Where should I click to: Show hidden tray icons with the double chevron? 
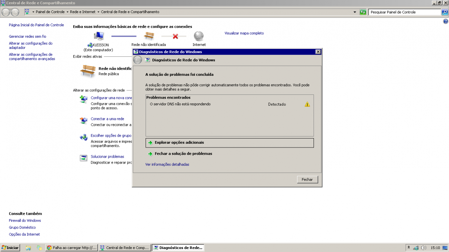(x=409, y=248)
